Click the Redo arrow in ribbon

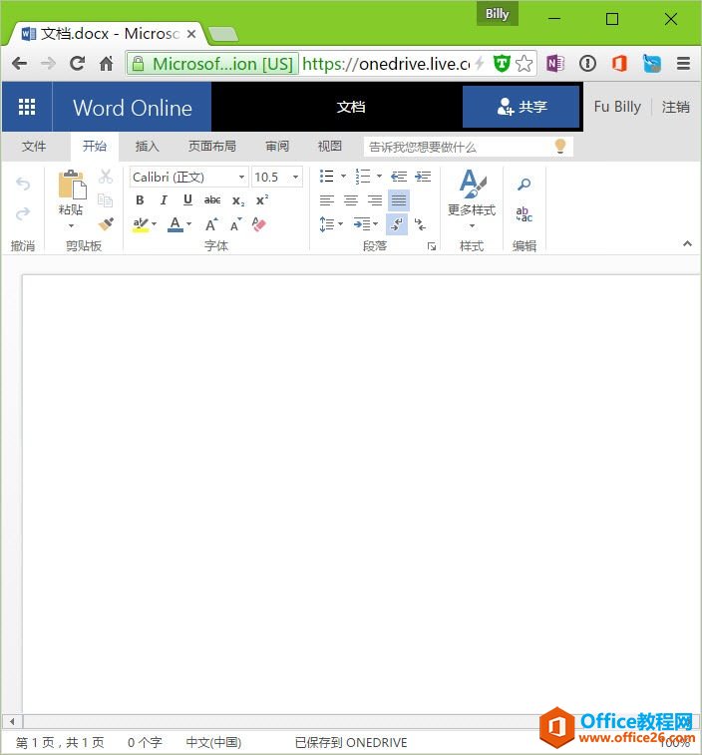23,213
